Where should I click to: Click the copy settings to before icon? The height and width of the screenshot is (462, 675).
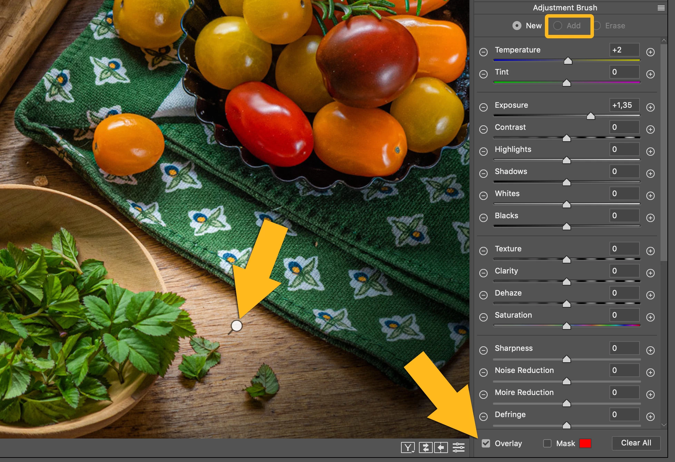click(441, 447)
